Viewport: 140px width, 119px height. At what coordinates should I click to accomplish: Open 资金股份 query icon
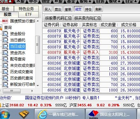tap(5, 34)
